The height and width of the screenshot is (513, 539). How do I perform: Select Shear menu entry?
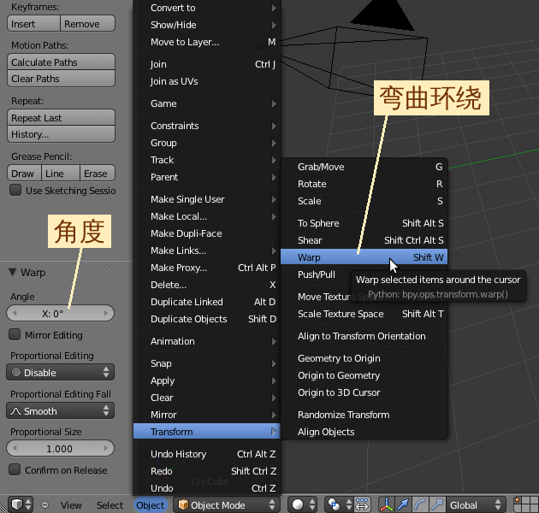click(364, 240)
